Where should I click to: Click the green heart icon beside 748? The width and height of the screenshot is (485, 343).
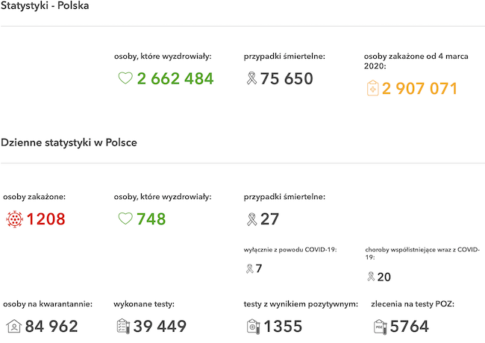125,218
